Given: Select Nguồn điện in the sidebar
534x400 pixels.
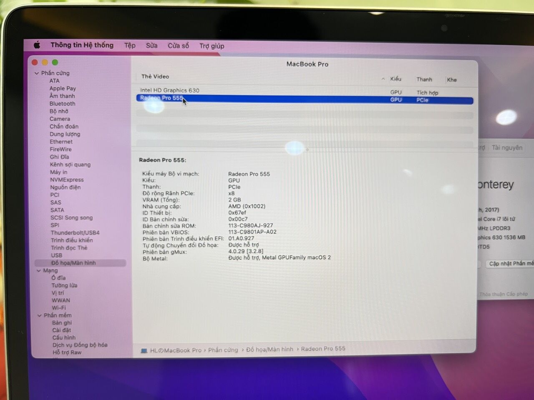Looking at the screenshot, I should pos(65,187).
